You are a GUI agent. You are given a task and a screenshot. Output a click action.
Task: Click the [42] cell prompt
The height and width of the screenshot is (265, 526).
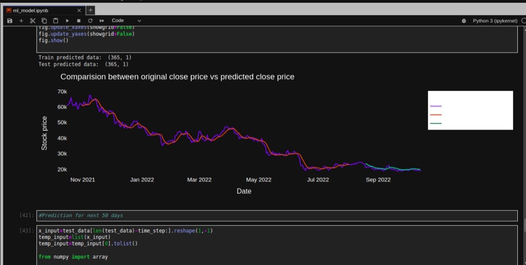point(27,215)
